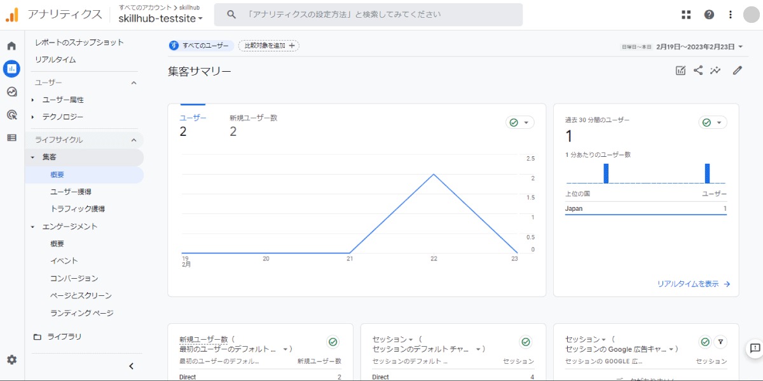763x381 pixels.
Task: Open the イベント report
Action: pos(64,261)
